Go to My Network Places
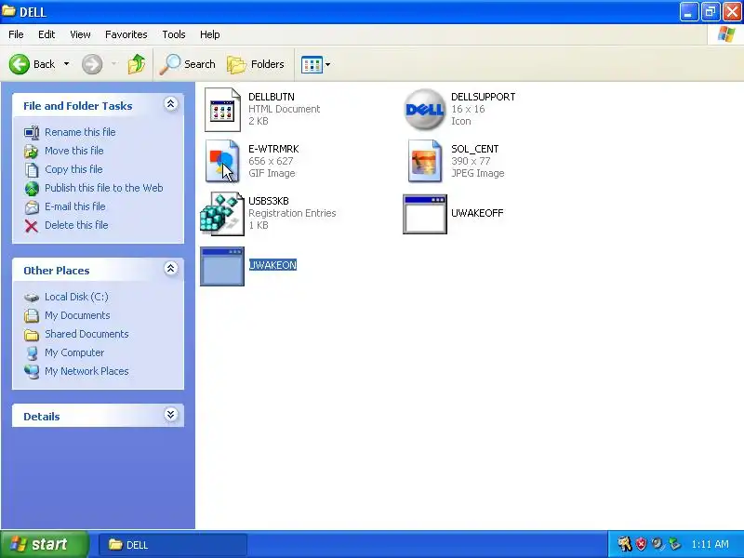The height and width of the screenshot is (558, 744). 86,371
